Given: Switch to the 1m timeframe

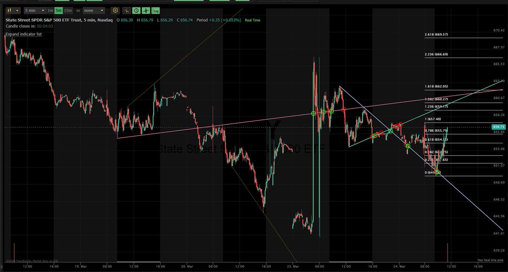Looking at the screenshot, I should click(50, 10).
